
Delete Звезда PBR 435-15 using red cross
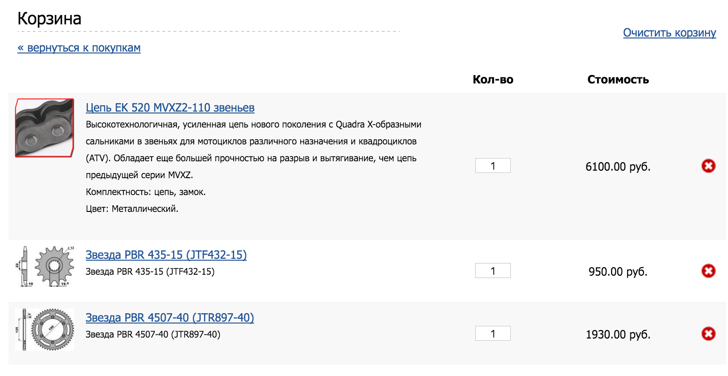pyautogui.click(x=708, y=271)
